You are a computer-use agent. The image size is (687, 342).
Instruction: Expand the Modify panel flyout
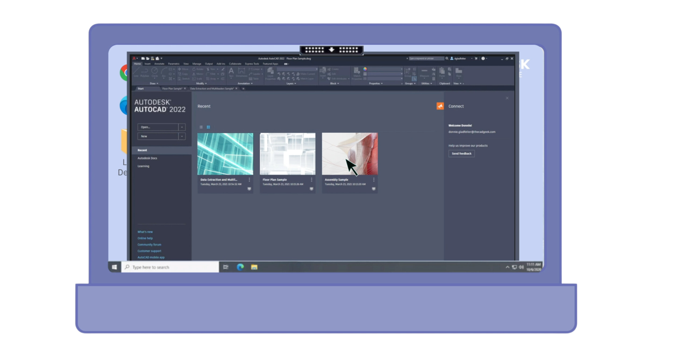tap(202, 83)
